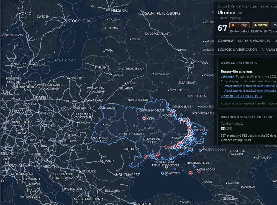The image size is (277, 205).
Task: Open Attack drones over Vinnytska report
Action: [x=250, y=91]
